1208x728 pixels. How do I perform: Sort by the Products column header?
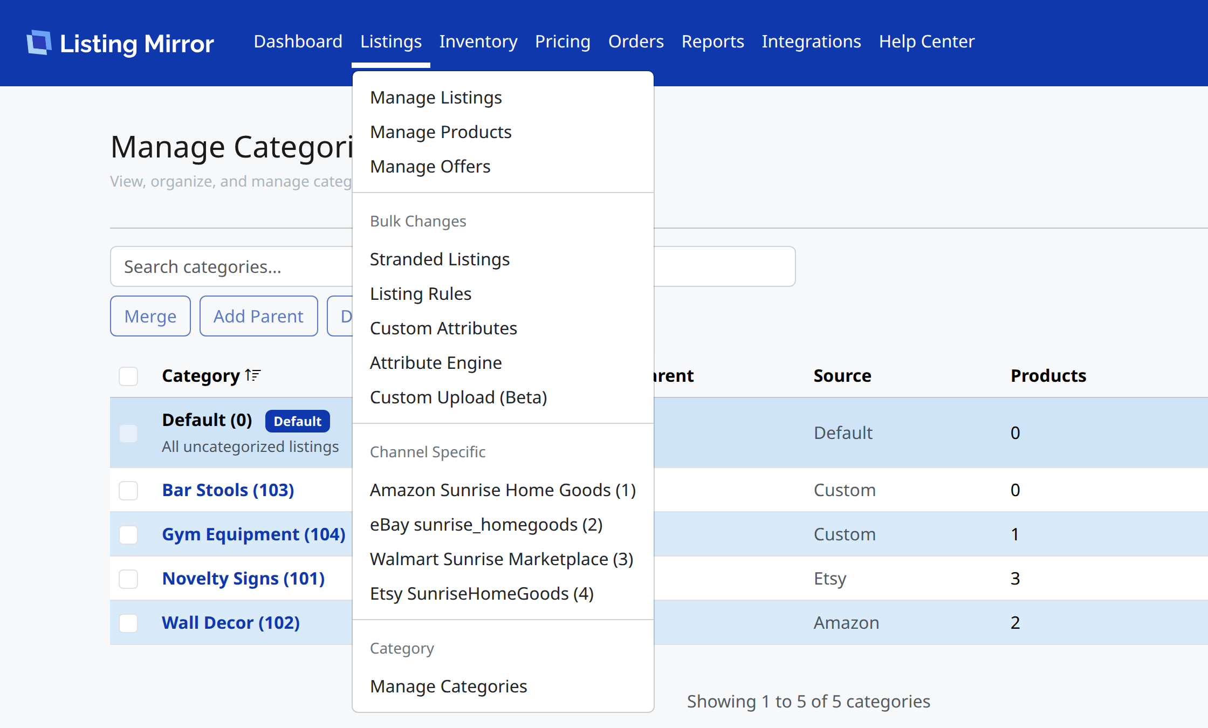(x=1048, y=376)
